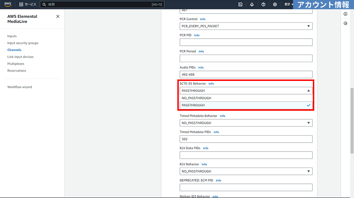Viewport: 354px width, 198px height.
Task: Open Info for Timed Metadata Behavior
Action: 223,116
